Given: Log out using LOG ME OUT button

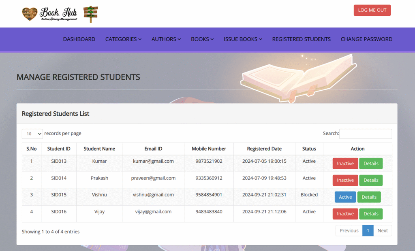Looking at the screenshot, I should click(x=372, y=10).
